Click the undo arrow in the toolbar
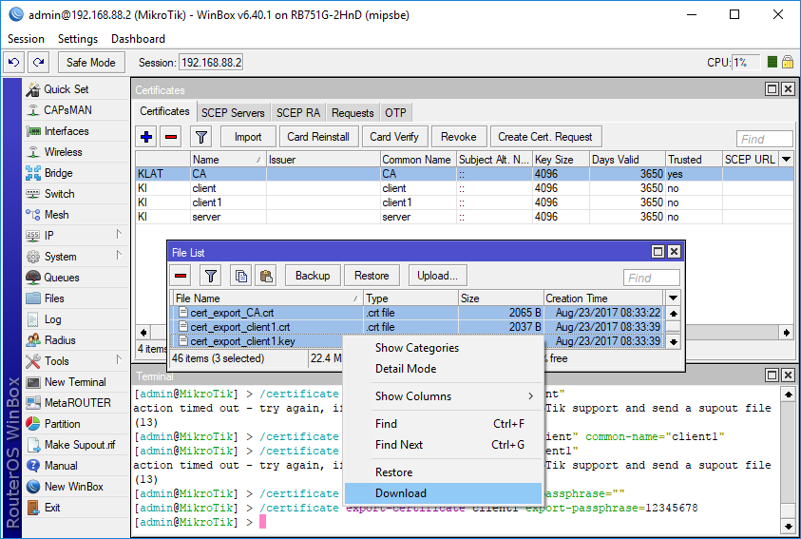 [x=13, y=63]
